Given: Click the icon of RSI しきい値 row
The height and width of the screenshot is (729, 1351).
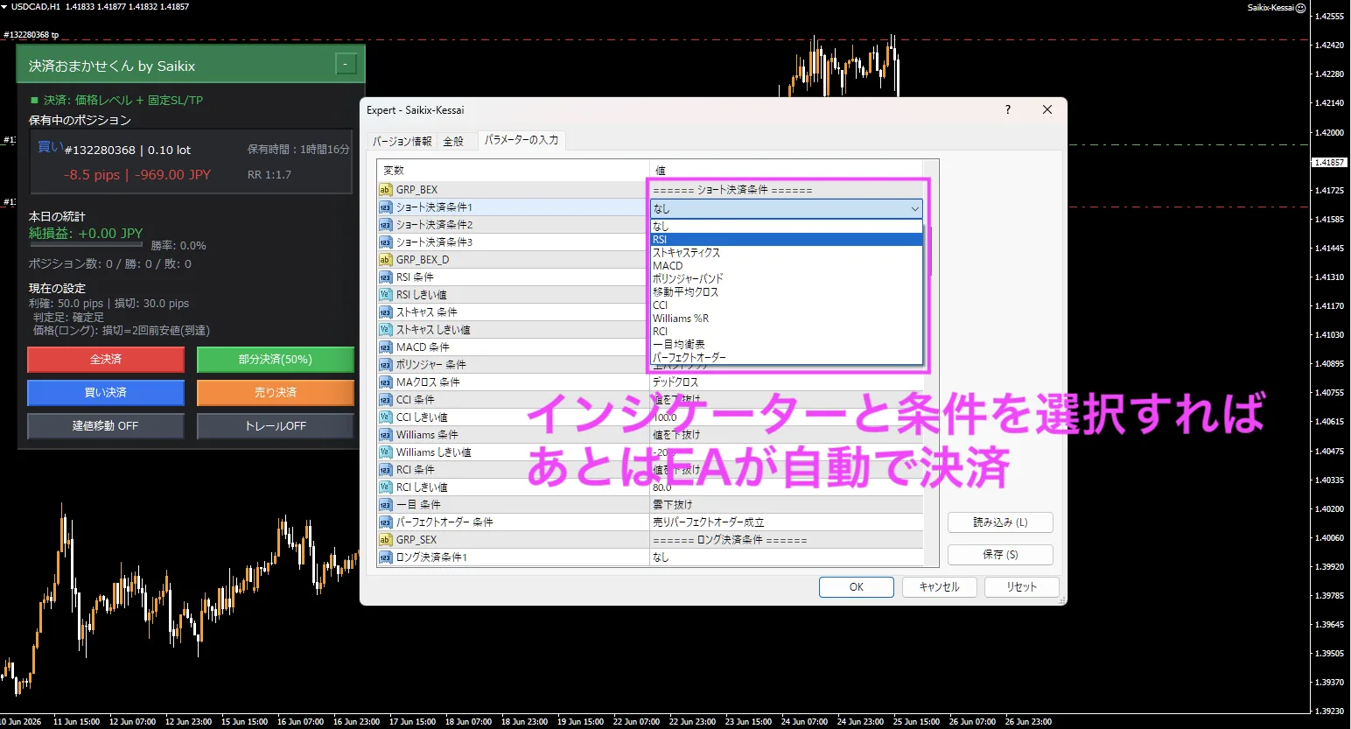Looking at the screenshot, I should pos(385,295).
